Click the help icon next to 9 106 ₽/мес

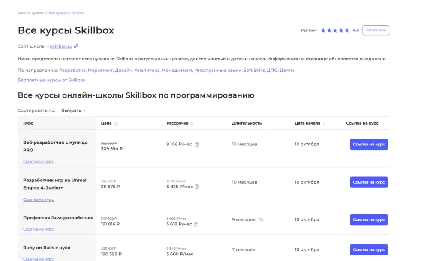coord(197,145)
